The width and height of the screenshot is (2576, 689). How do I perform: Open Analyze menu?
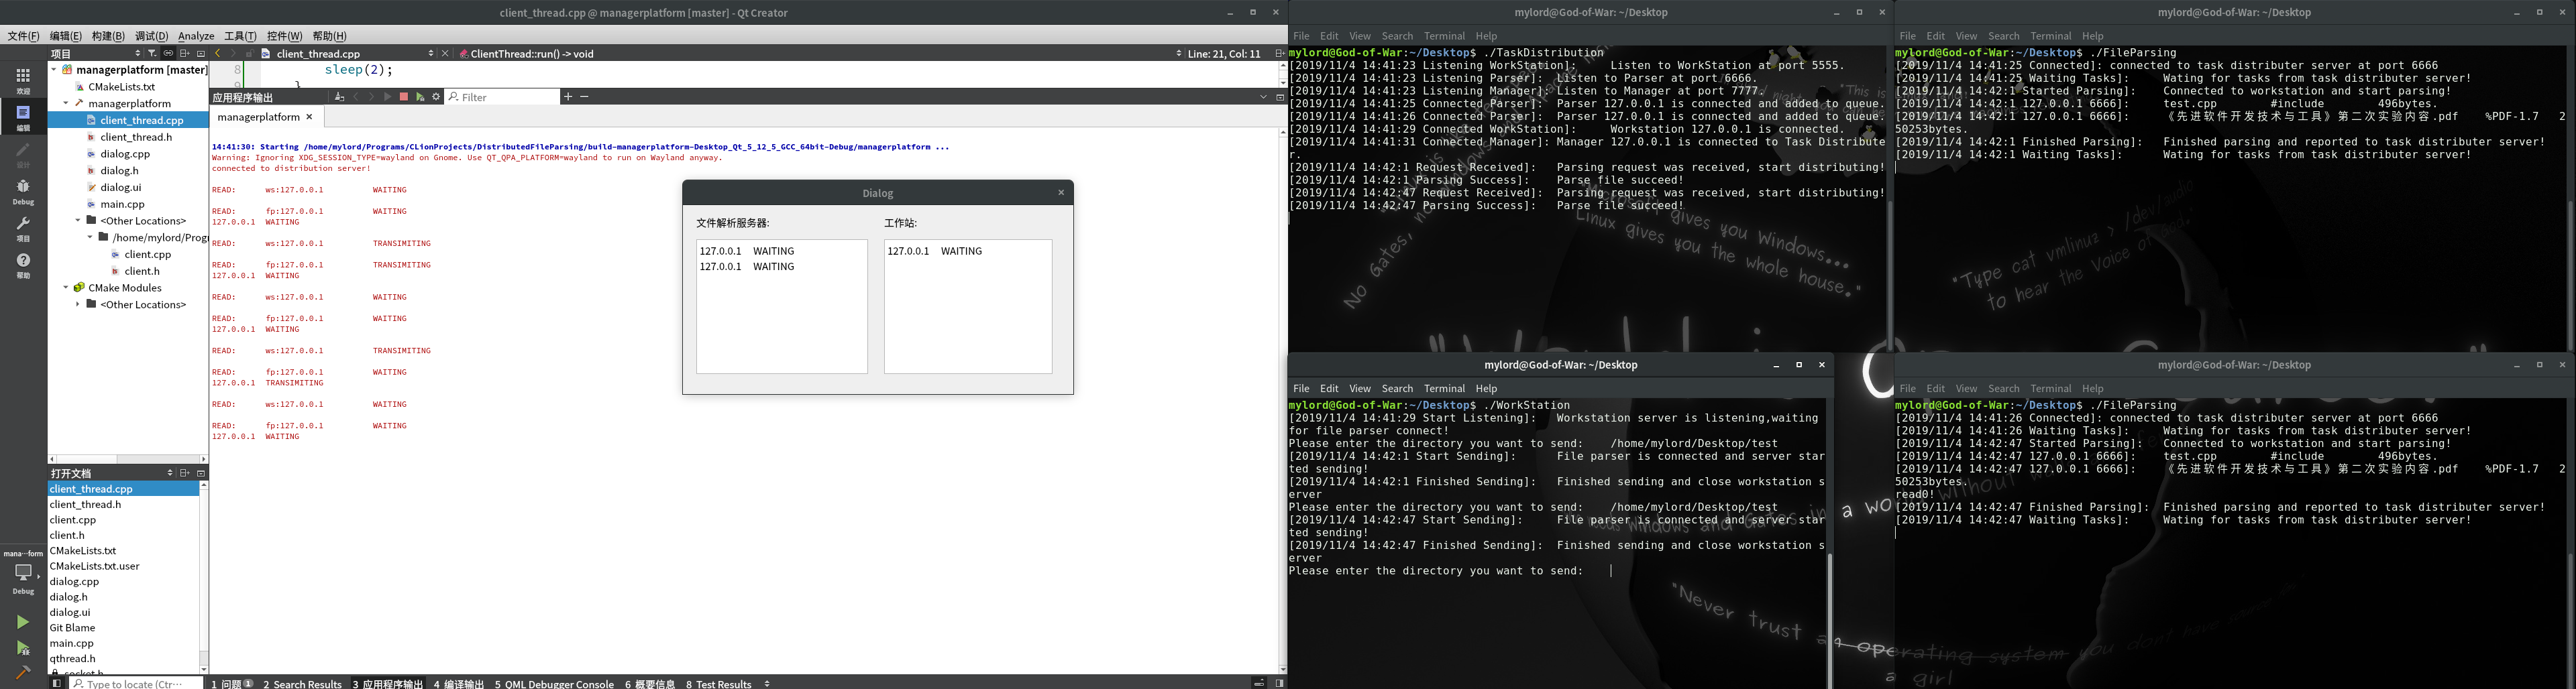coord(196,36)
